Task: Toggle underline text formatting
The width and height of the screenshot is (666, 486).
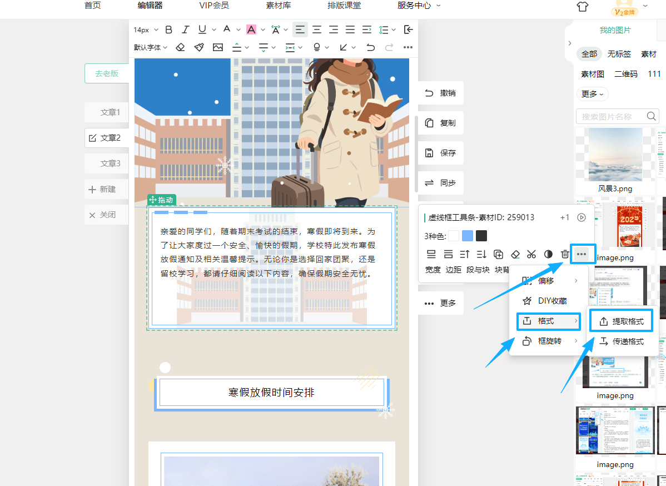Action: (x=202, y=29)
